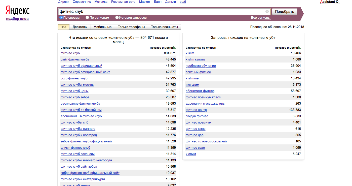The height and width of the screenshot is (186, 352).
Task: Open help icon beside right "Показов в месяц"
Action: (300, 48)
